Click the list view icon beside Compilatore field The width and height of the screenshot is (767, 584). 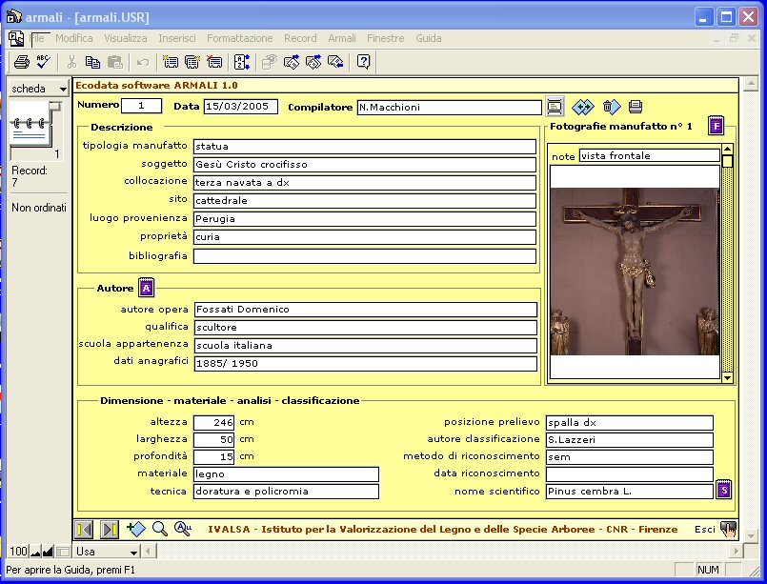[x=555, y=107]
